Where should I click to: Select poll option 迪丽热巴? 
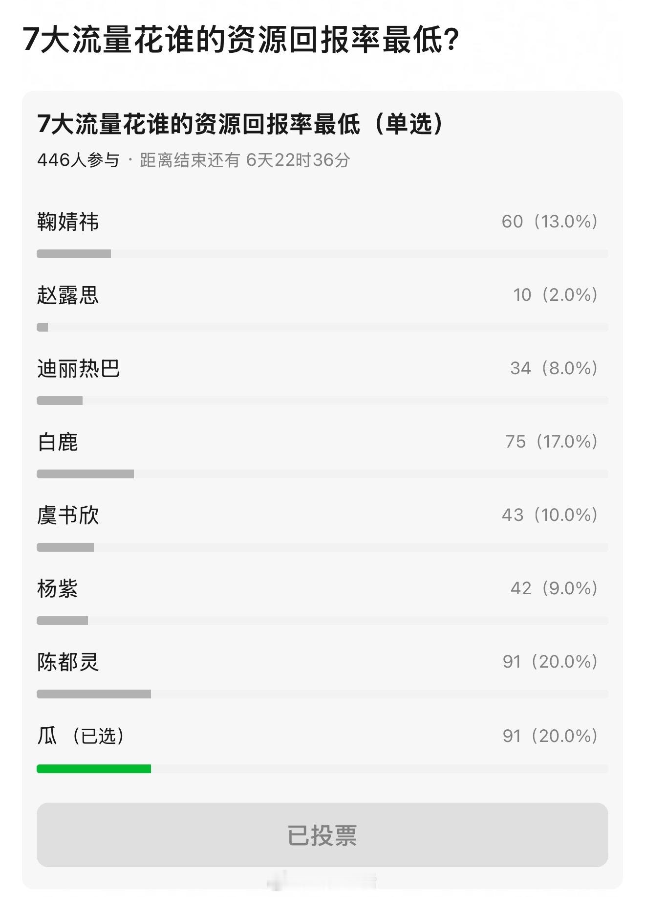coord(322,380)
